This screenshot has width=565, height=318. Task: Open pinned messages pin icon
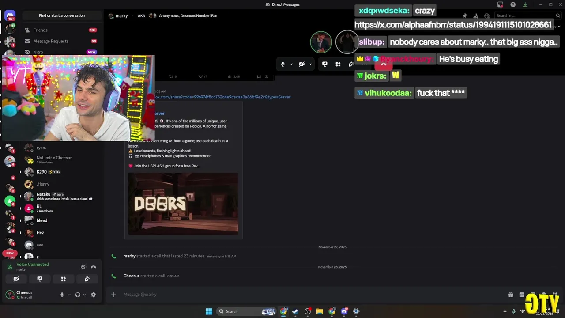[x=465, y=15]
